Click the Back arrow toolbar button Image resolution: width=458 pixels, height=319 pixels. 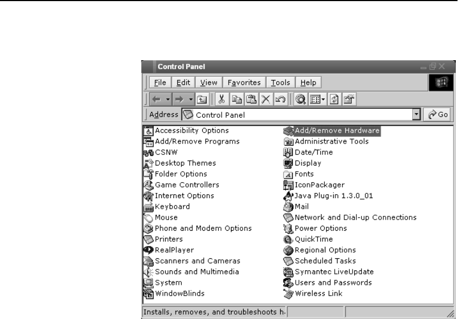point(157,99)
